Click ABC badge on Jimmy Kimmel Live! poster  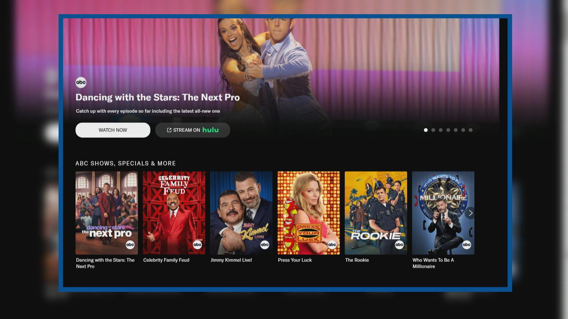pos(265,245)
